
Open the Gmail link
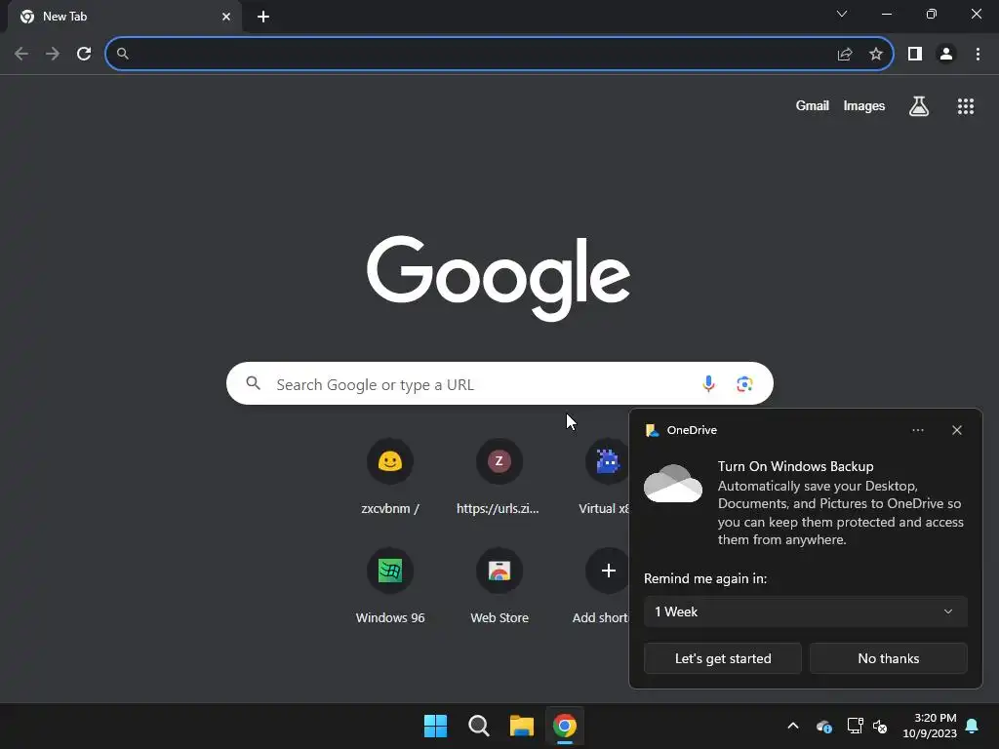[x=812, y=105]
